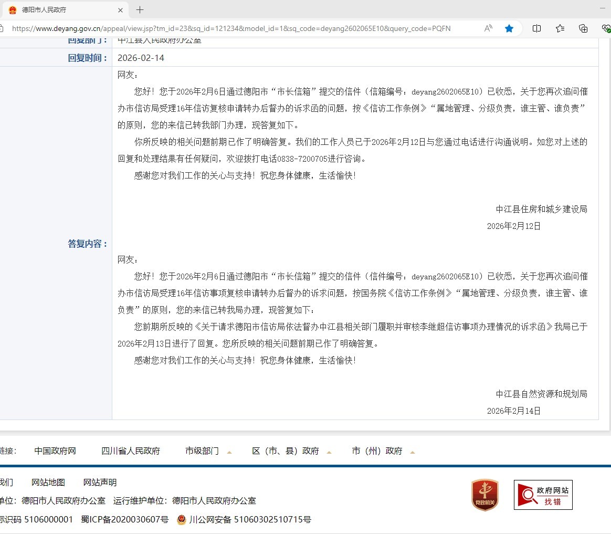Select the 德阳市人民政府 browser tab
This screenshot has height=534, width=611.
[58, 10]
